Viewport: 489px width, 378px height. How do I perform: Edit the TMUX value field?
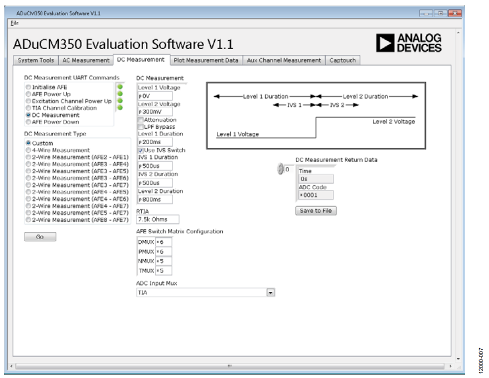click(x=164, y=271)
